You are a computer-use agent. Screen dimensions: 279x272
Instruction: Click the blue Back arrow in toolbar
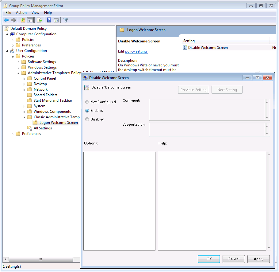(6, 20)
